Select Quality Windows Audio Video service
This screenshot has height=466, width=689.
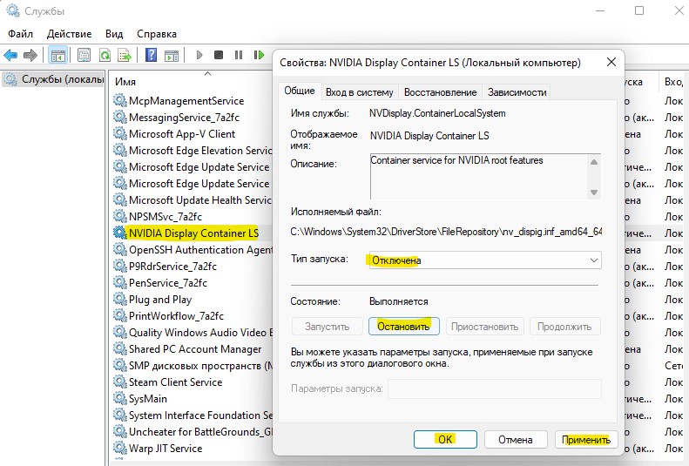192,333
